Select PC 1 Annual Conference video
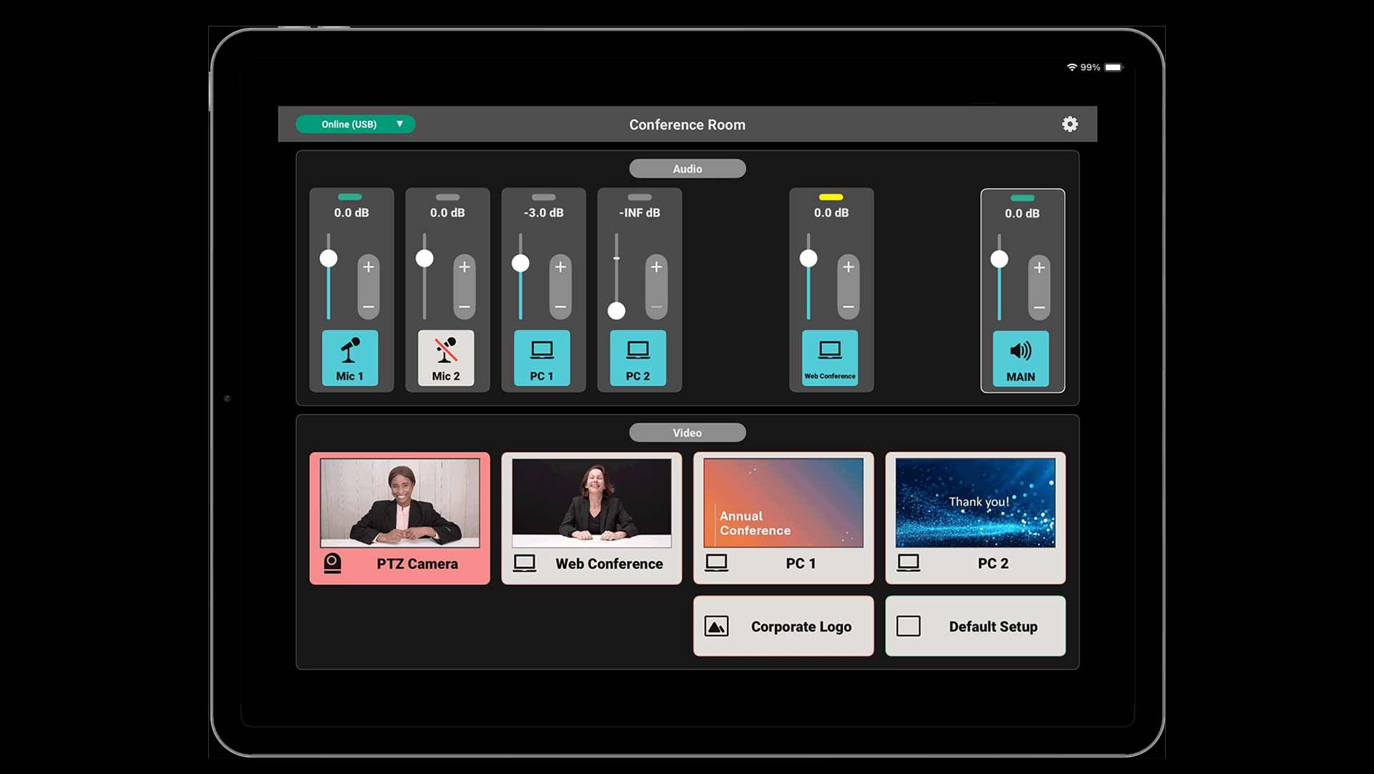The height and width of the screenshot is (774, 1374). [x=783, y=518]
